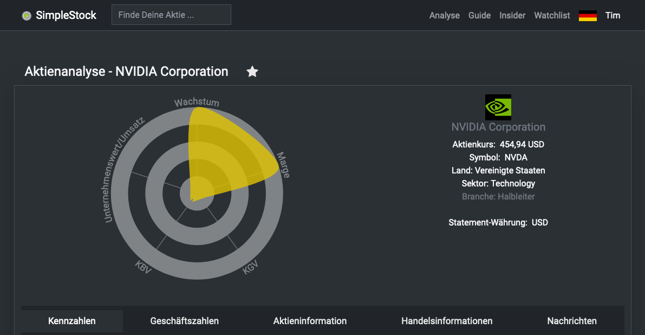Click the gray NVIDIA Corporation company name

(498, 127)
